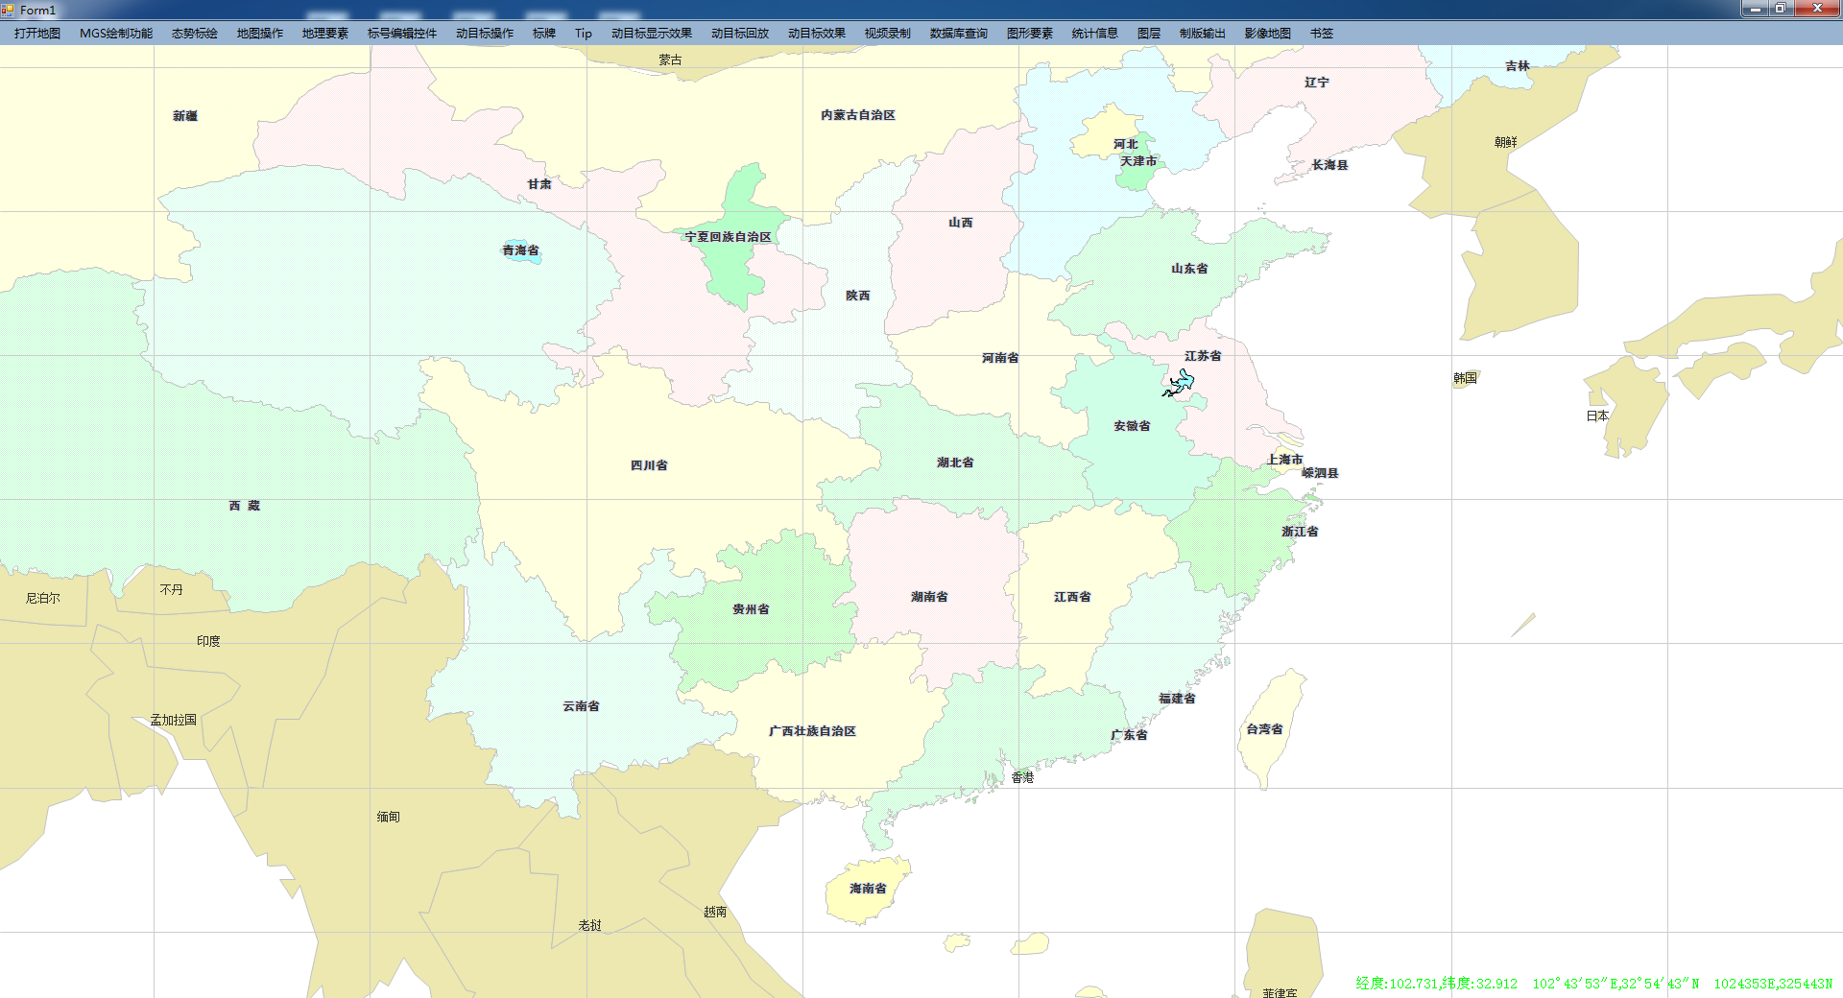The image size is (1843, 998).
Task: Open the 数据库查询 menu
Action: point(959,34)
